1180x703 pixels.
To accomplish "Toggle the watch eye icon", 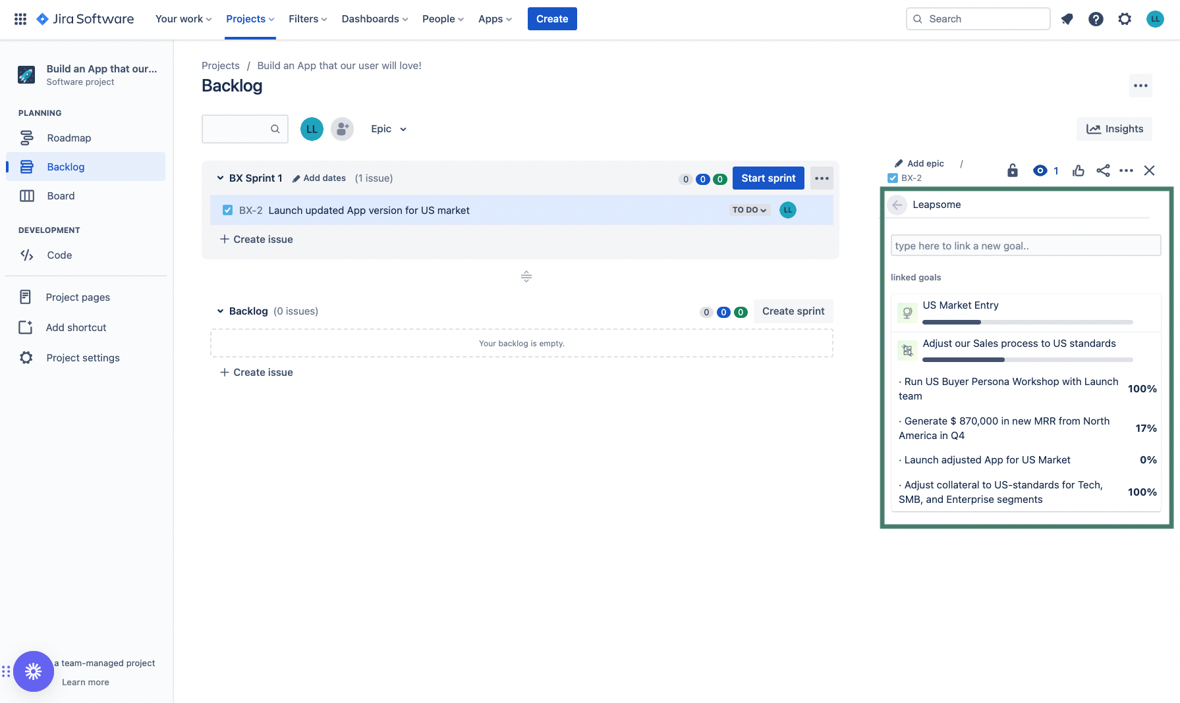I will coord(1040,170).
